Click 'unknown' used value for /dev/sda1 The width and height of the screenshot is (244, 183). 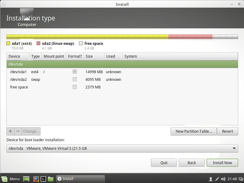pyautogui.click(x=113, y=72)
